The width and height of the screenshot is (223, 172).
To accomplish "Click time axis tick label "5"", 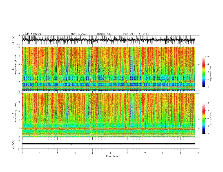I will pyautogui.click(x=110, y=153).
